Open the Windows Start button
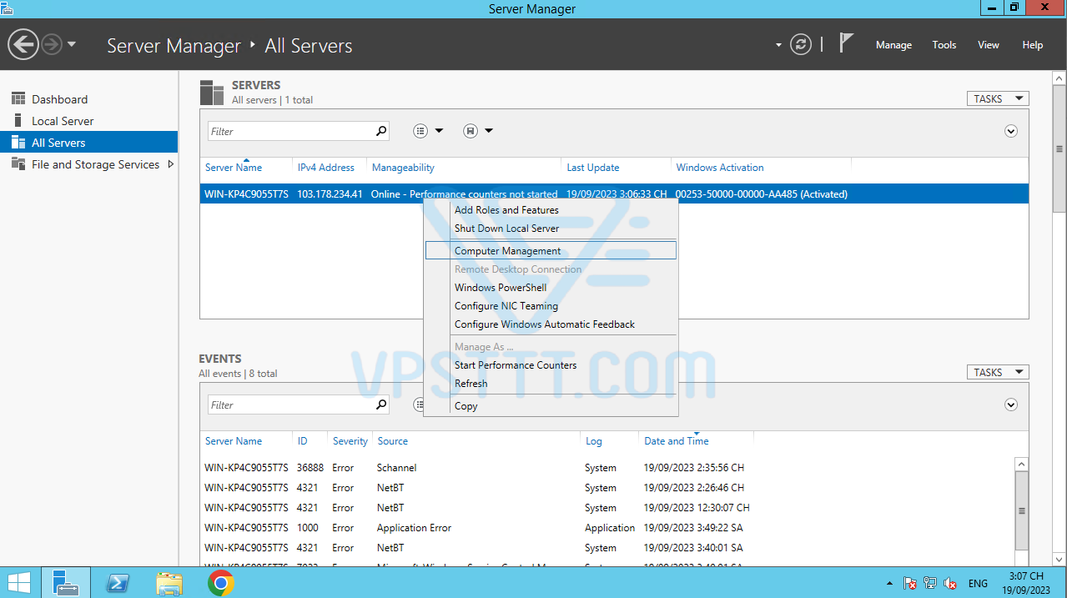Image resolution: width=1067 pixels, height=598 pixels. (19, 582)
